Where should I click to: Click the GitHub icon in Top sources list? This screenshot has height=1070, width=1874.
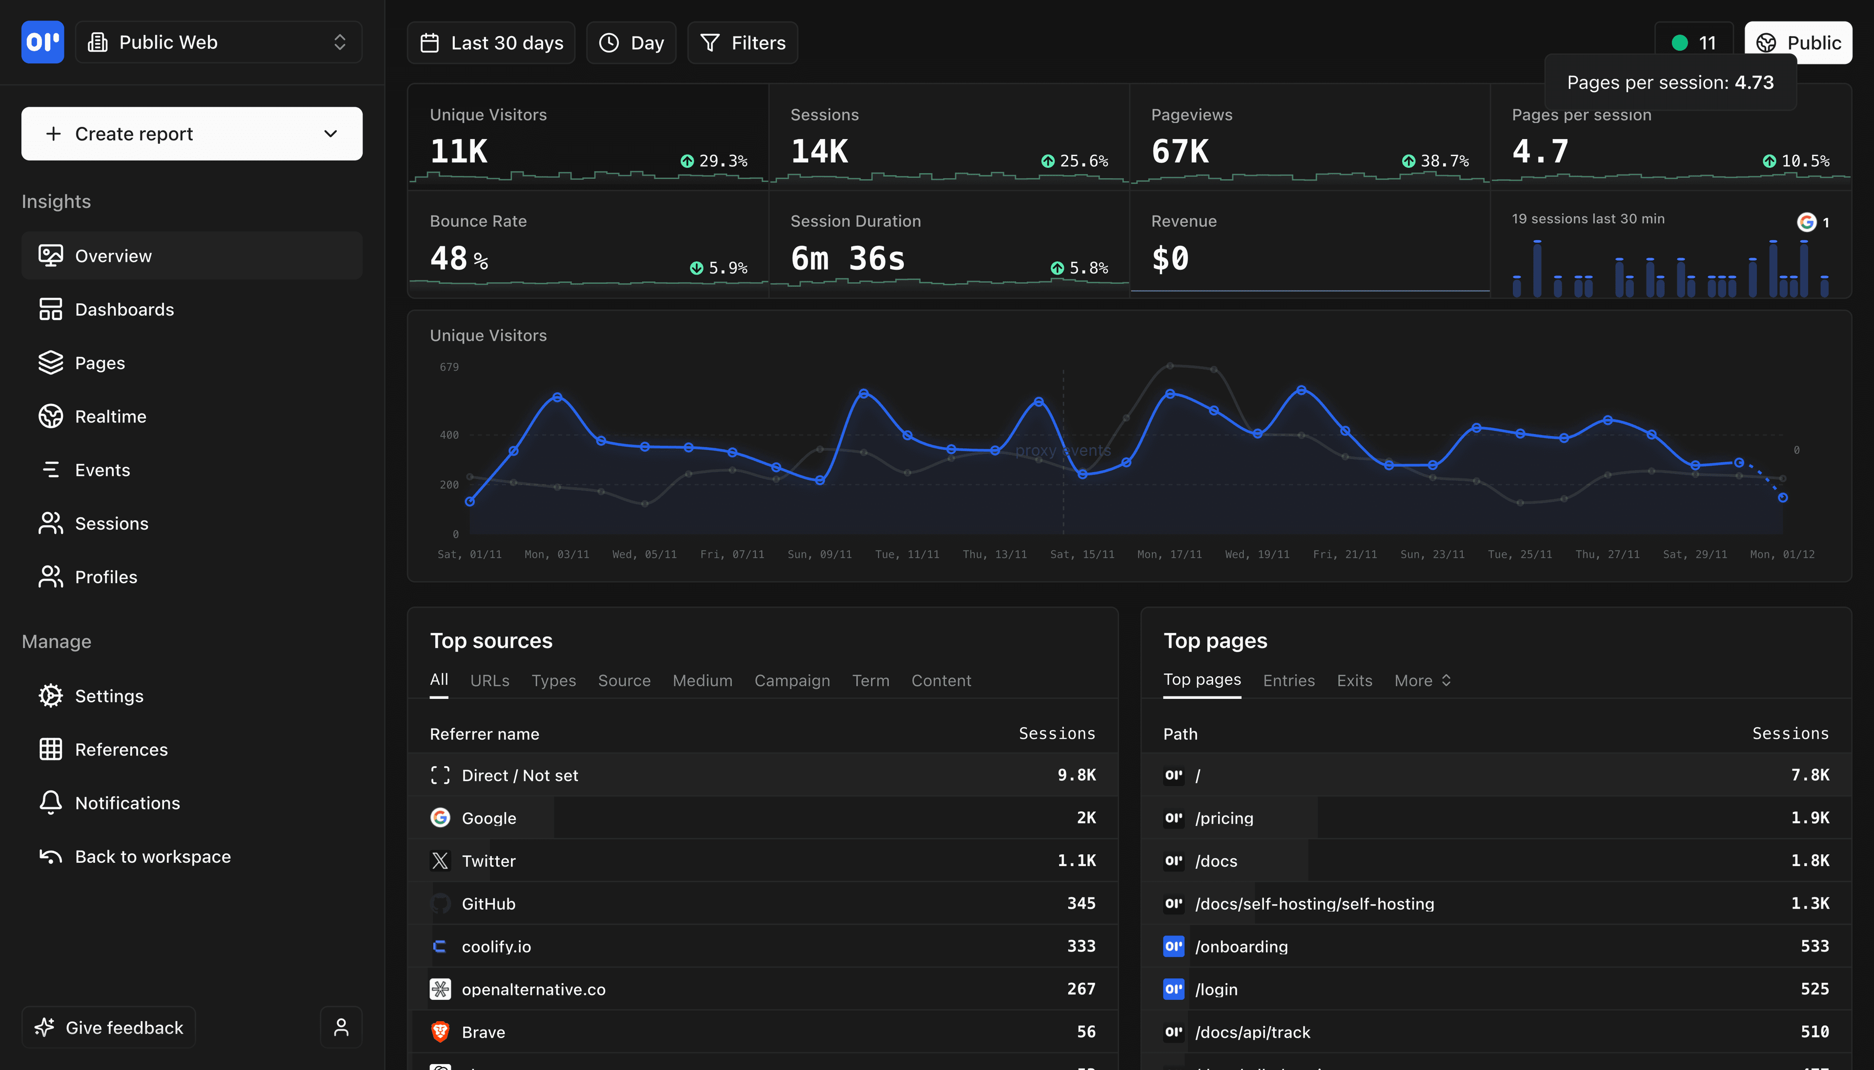(440, 903)
